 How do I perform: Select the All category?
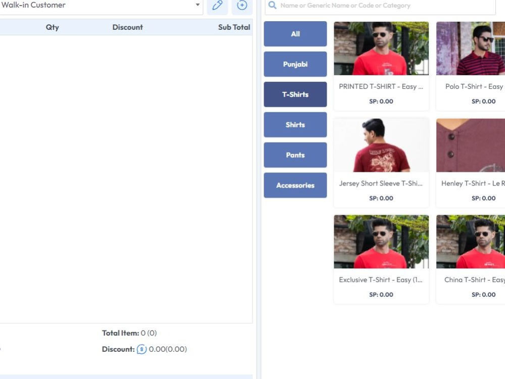[295, 34]
